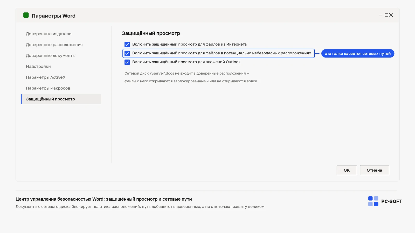Click the Отмена button
This screenshot has width=415, height=233.
coord(375,170)
